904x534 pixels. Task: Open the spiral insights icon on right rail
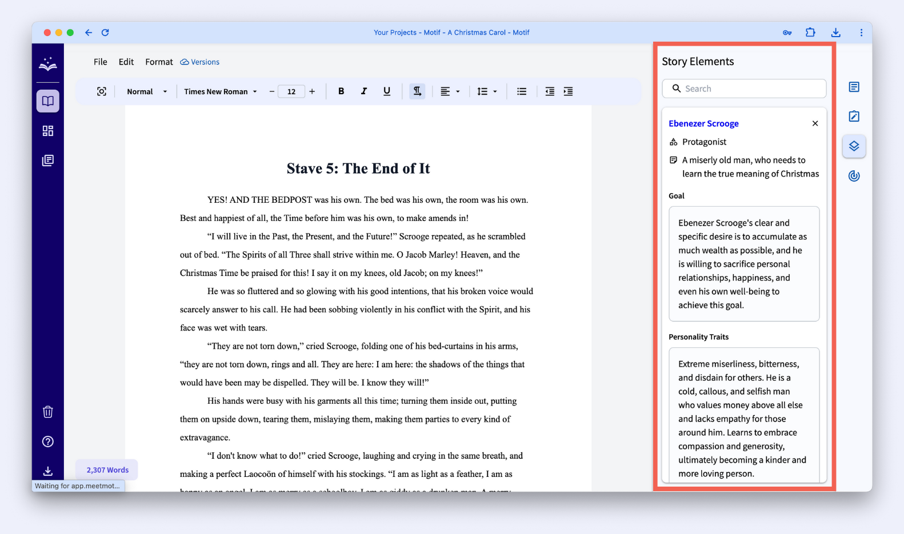pos(854,176)
